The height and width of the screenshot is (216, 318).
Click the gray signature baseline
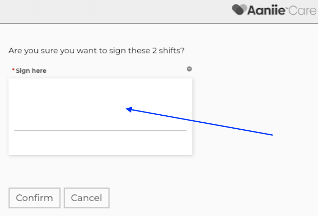[x=100, y=130]
